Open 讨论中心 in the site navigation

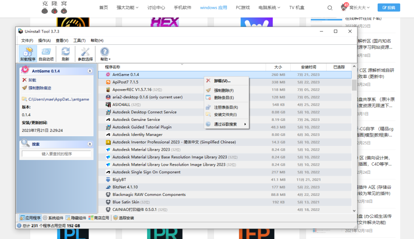pyautogui.click(x=156, y=8)
